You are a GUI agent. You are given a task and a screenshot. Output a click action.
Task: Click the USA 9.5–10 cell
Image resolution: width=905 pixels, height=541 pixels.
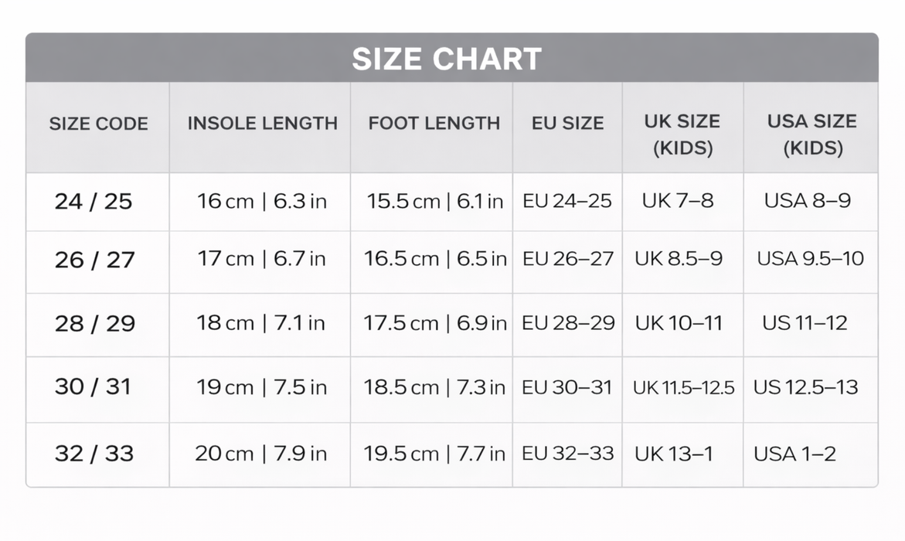tap(810, 259)
